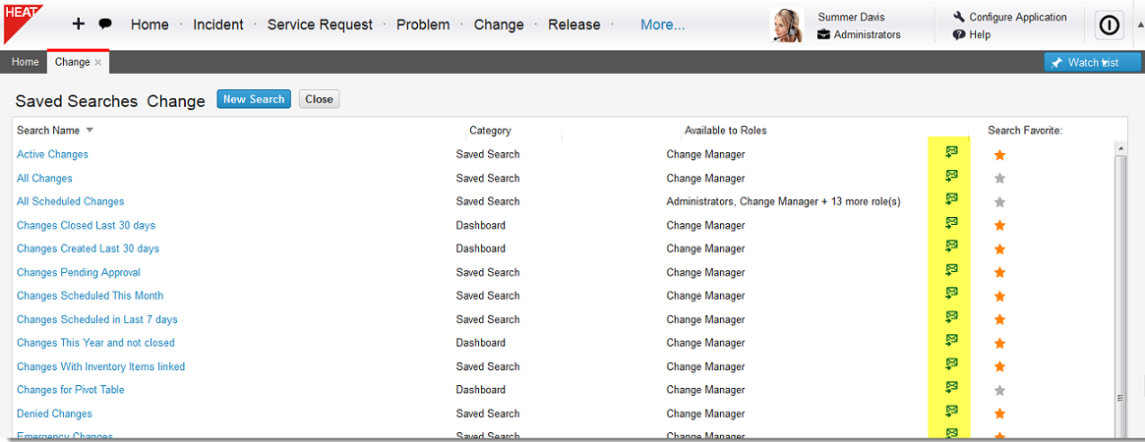Close the Change tab
The height and width of the screenshot is (442, 1145).
pos(97,63)
